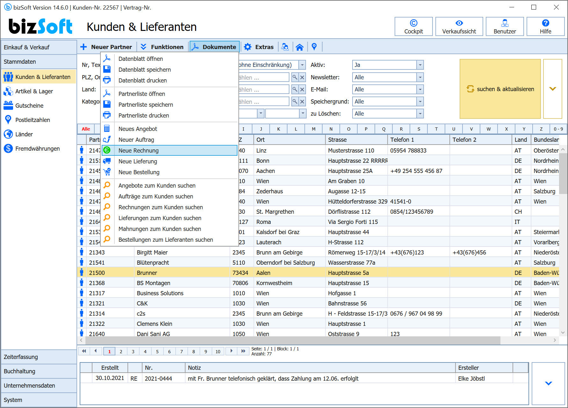Clear field with X beside E-Mail row
Screen dimensions: 568x408
[x=302, y=89]
